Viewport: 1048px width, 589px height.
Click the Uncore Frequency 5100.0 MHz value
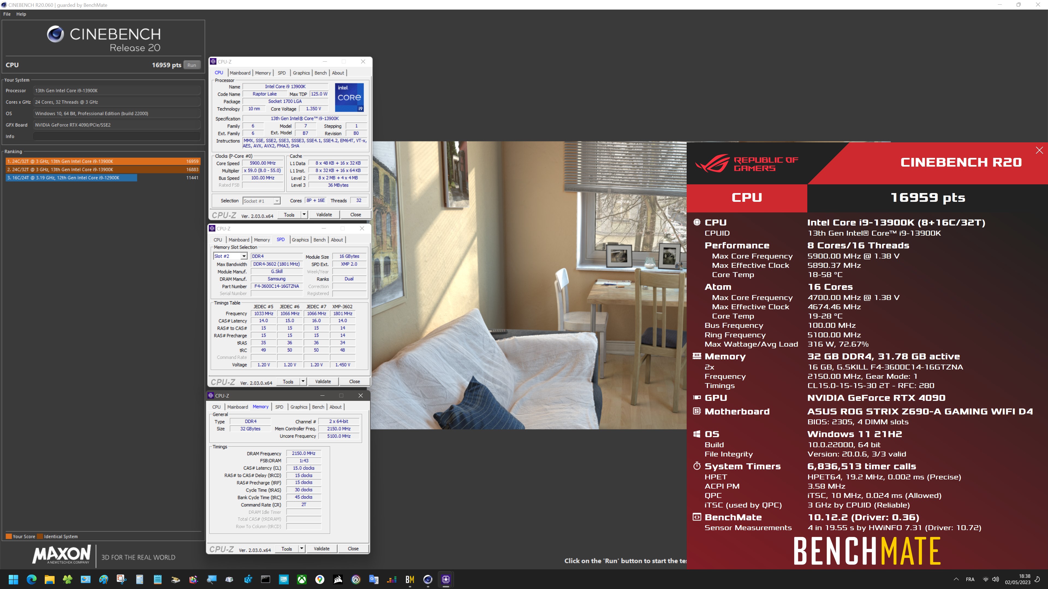click(339, 436)
